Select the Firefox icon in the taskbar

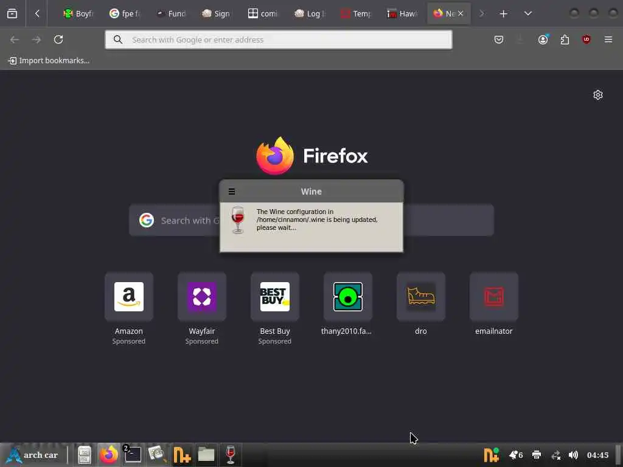108,455
